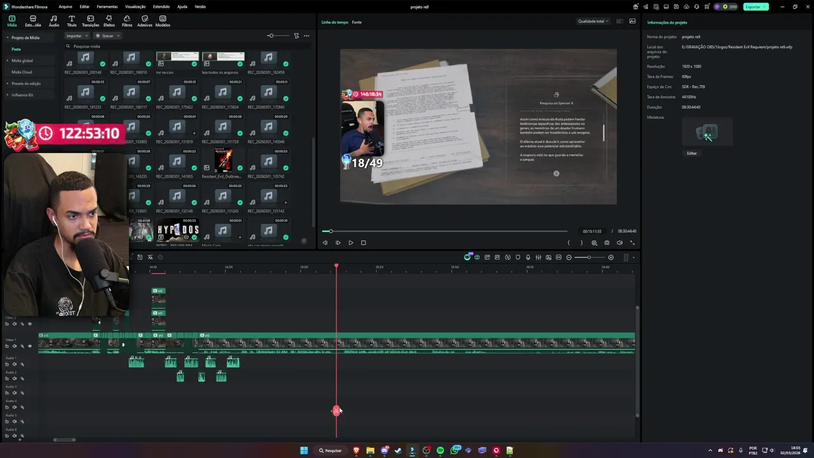Stop the preview playback
The image size is (814, 458).
click(x=363, y=242)
